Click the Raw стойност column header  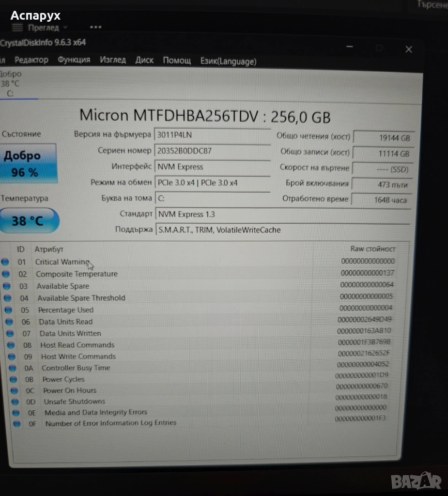point(372,249)
